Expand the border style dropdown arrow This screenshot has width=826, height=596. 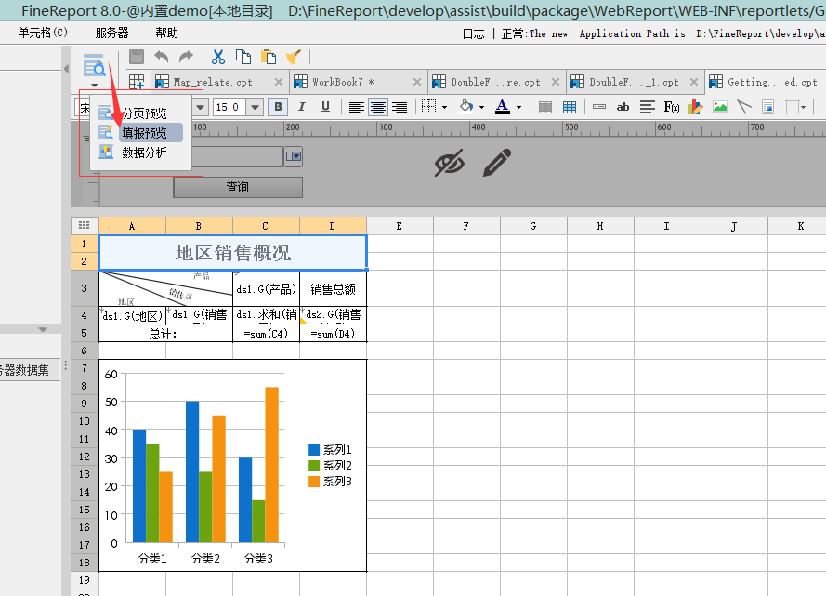tap(445, 108)
